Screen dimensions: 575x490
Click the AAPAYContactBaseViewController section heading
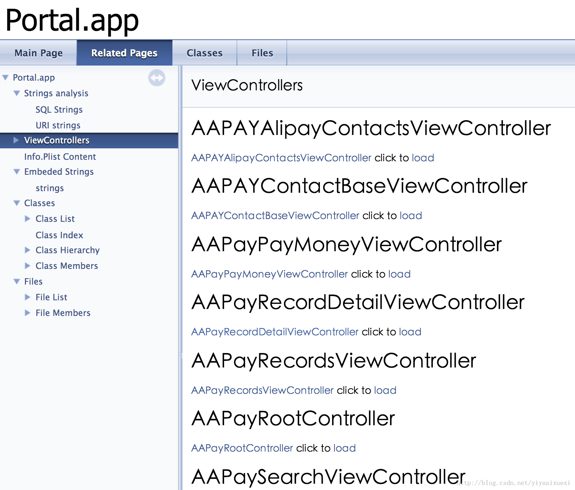[359, 186]
